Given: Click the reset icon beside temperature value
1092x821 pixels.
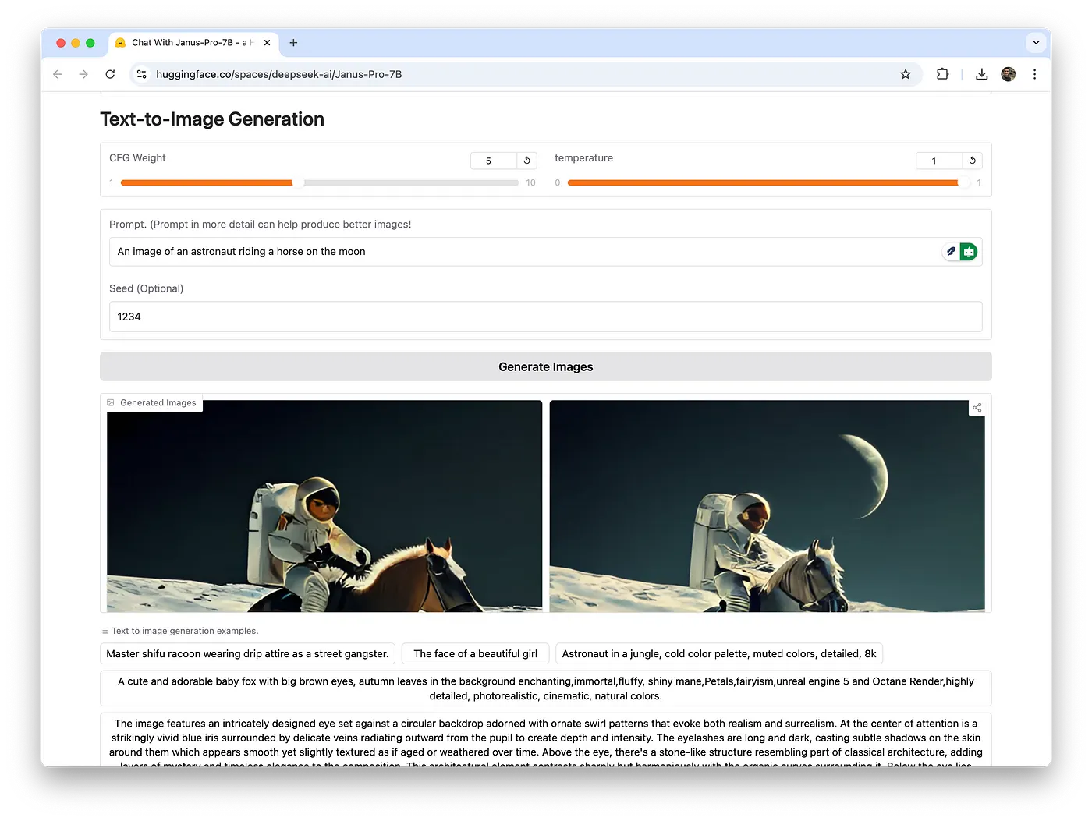Looking at the screenshot, I should click(972, 161).
